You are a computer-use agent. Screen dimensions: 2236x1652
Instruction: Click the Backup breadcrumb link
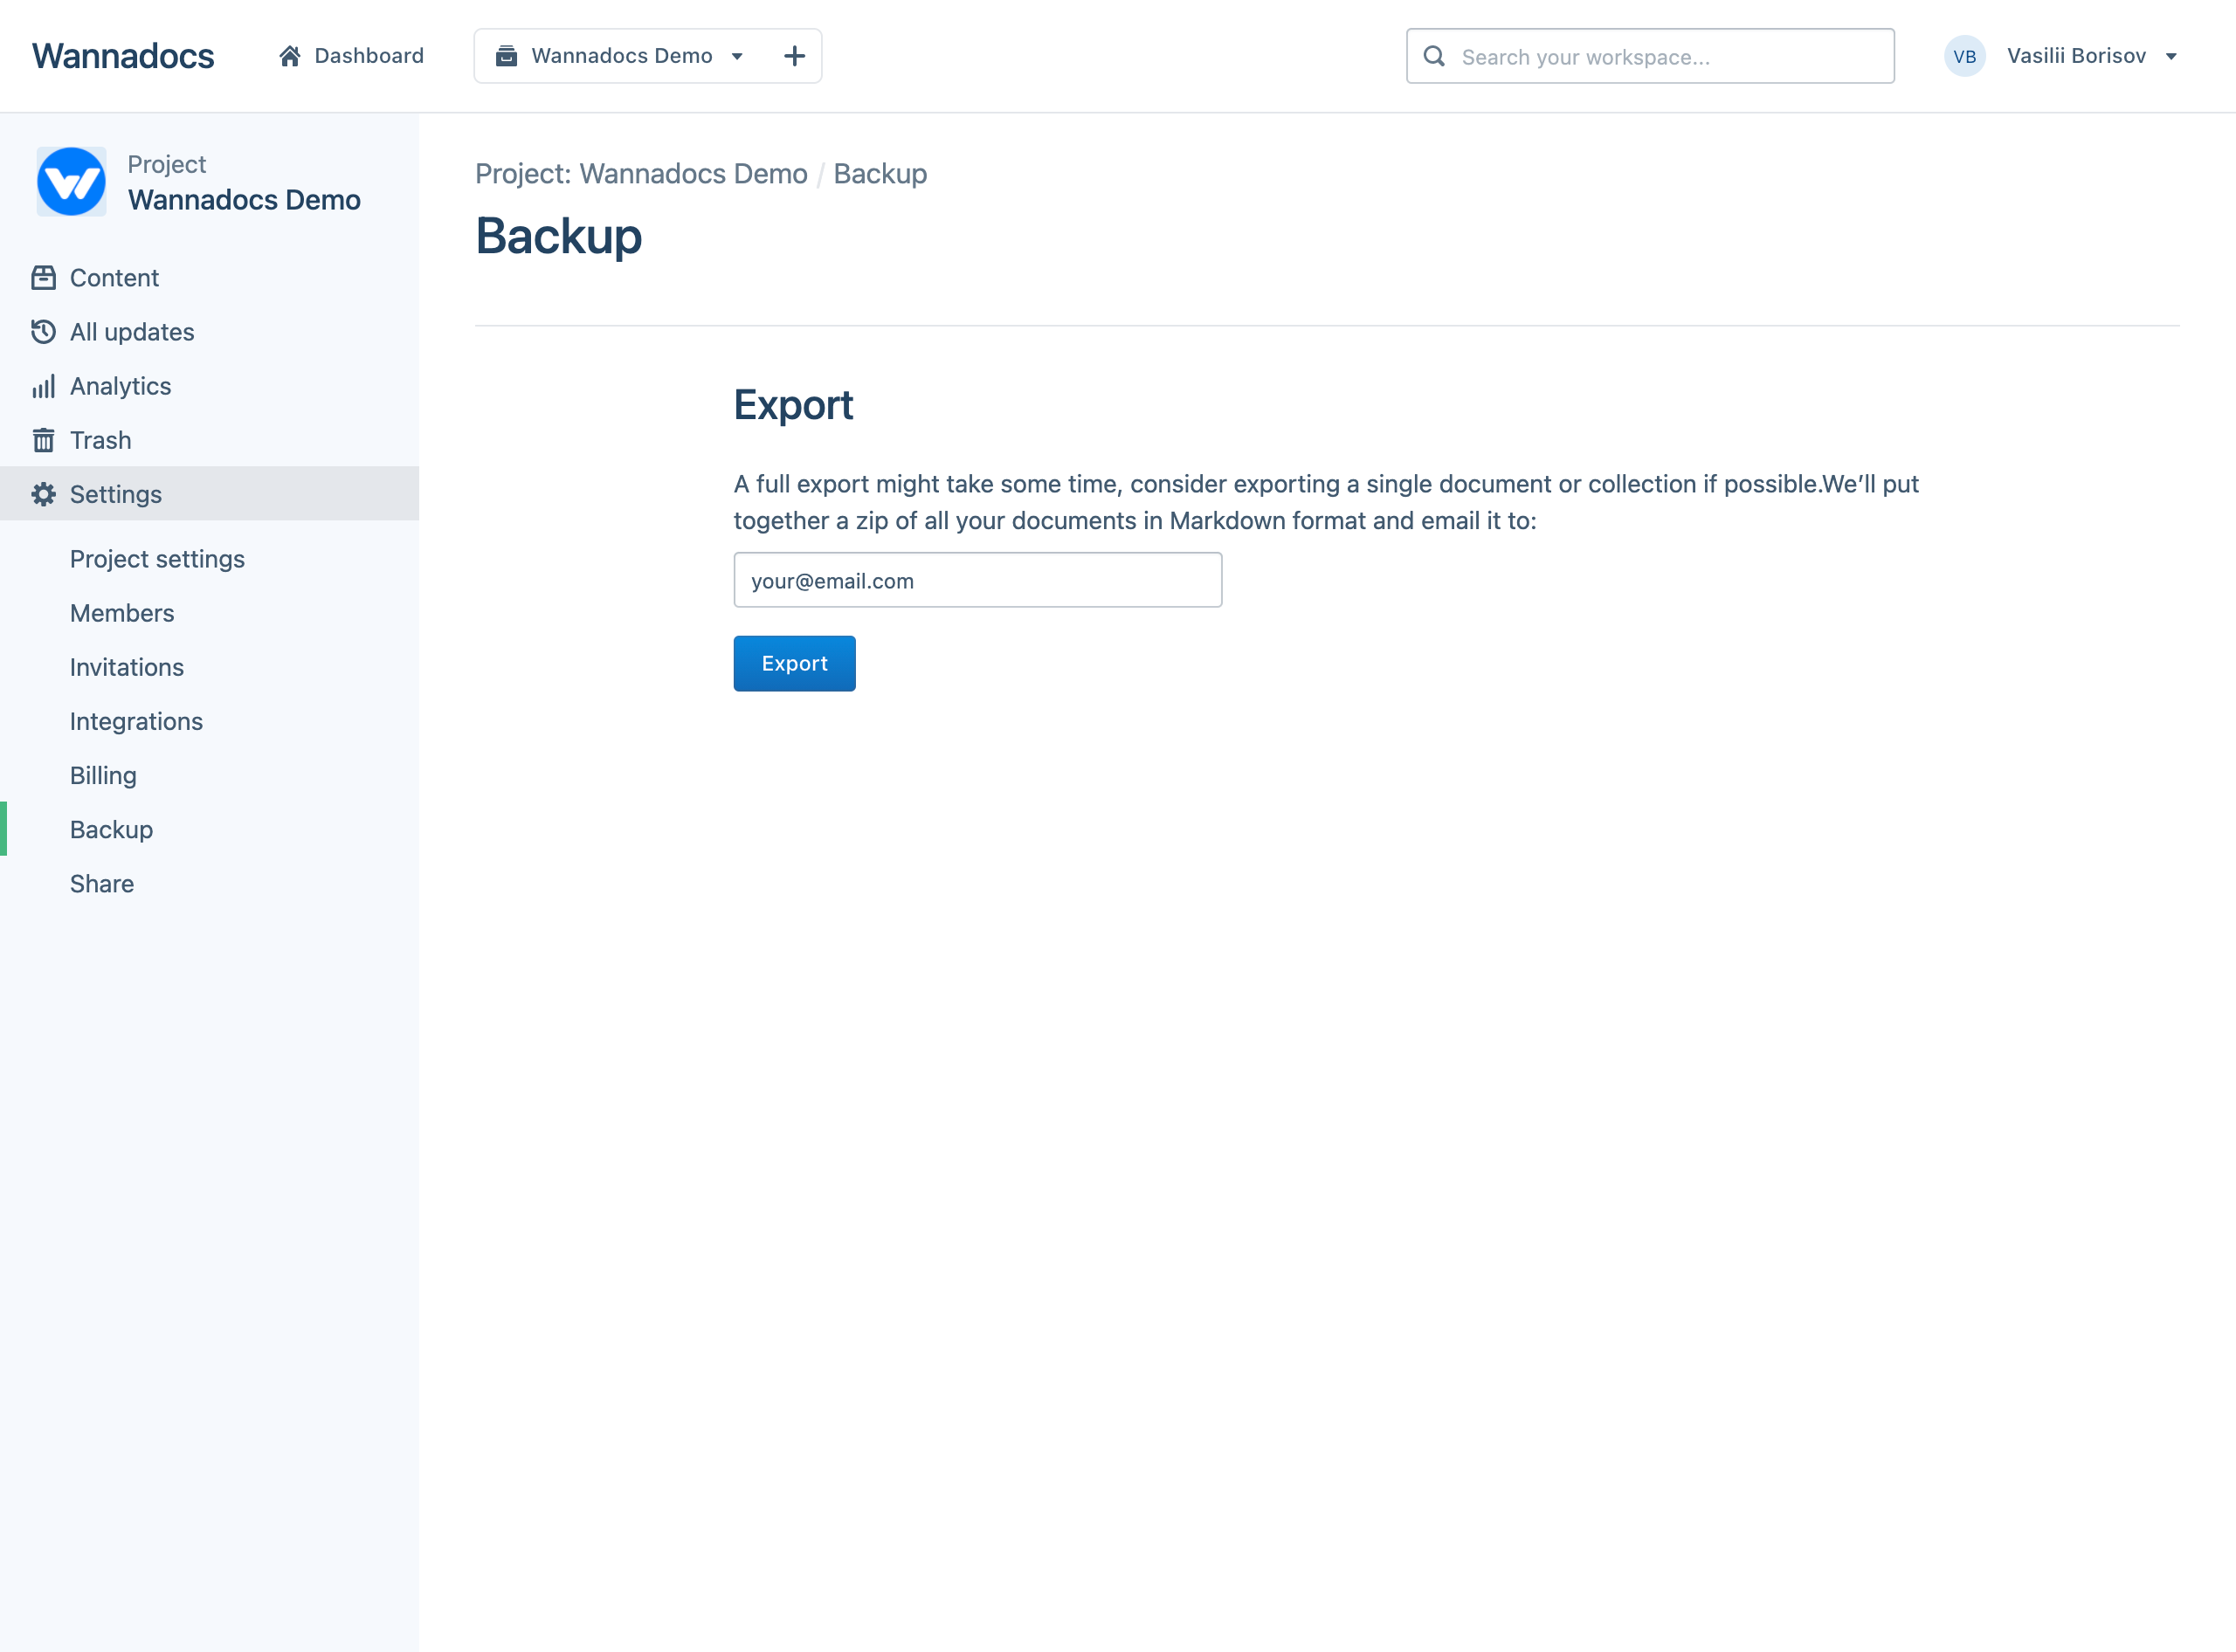tap(880, 173)
